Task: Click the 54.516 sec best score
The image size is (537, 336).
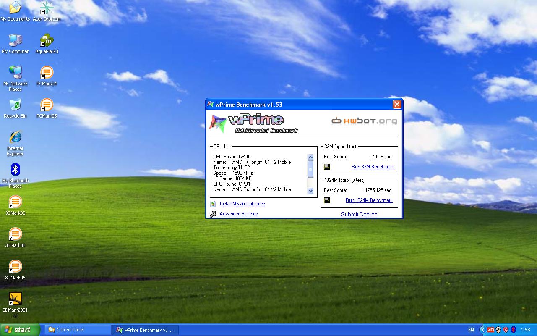Action: (x=381, y=157)
